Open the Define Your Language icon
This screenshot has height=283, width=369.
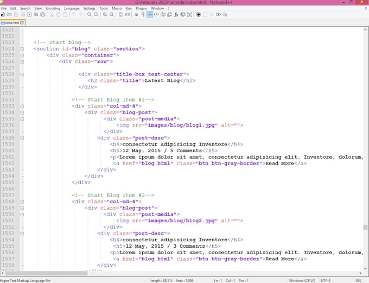[156, 15]
